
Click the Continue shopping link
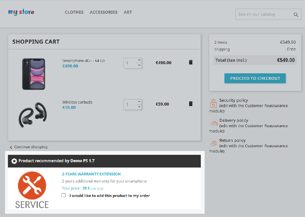(x=30, y=147)
